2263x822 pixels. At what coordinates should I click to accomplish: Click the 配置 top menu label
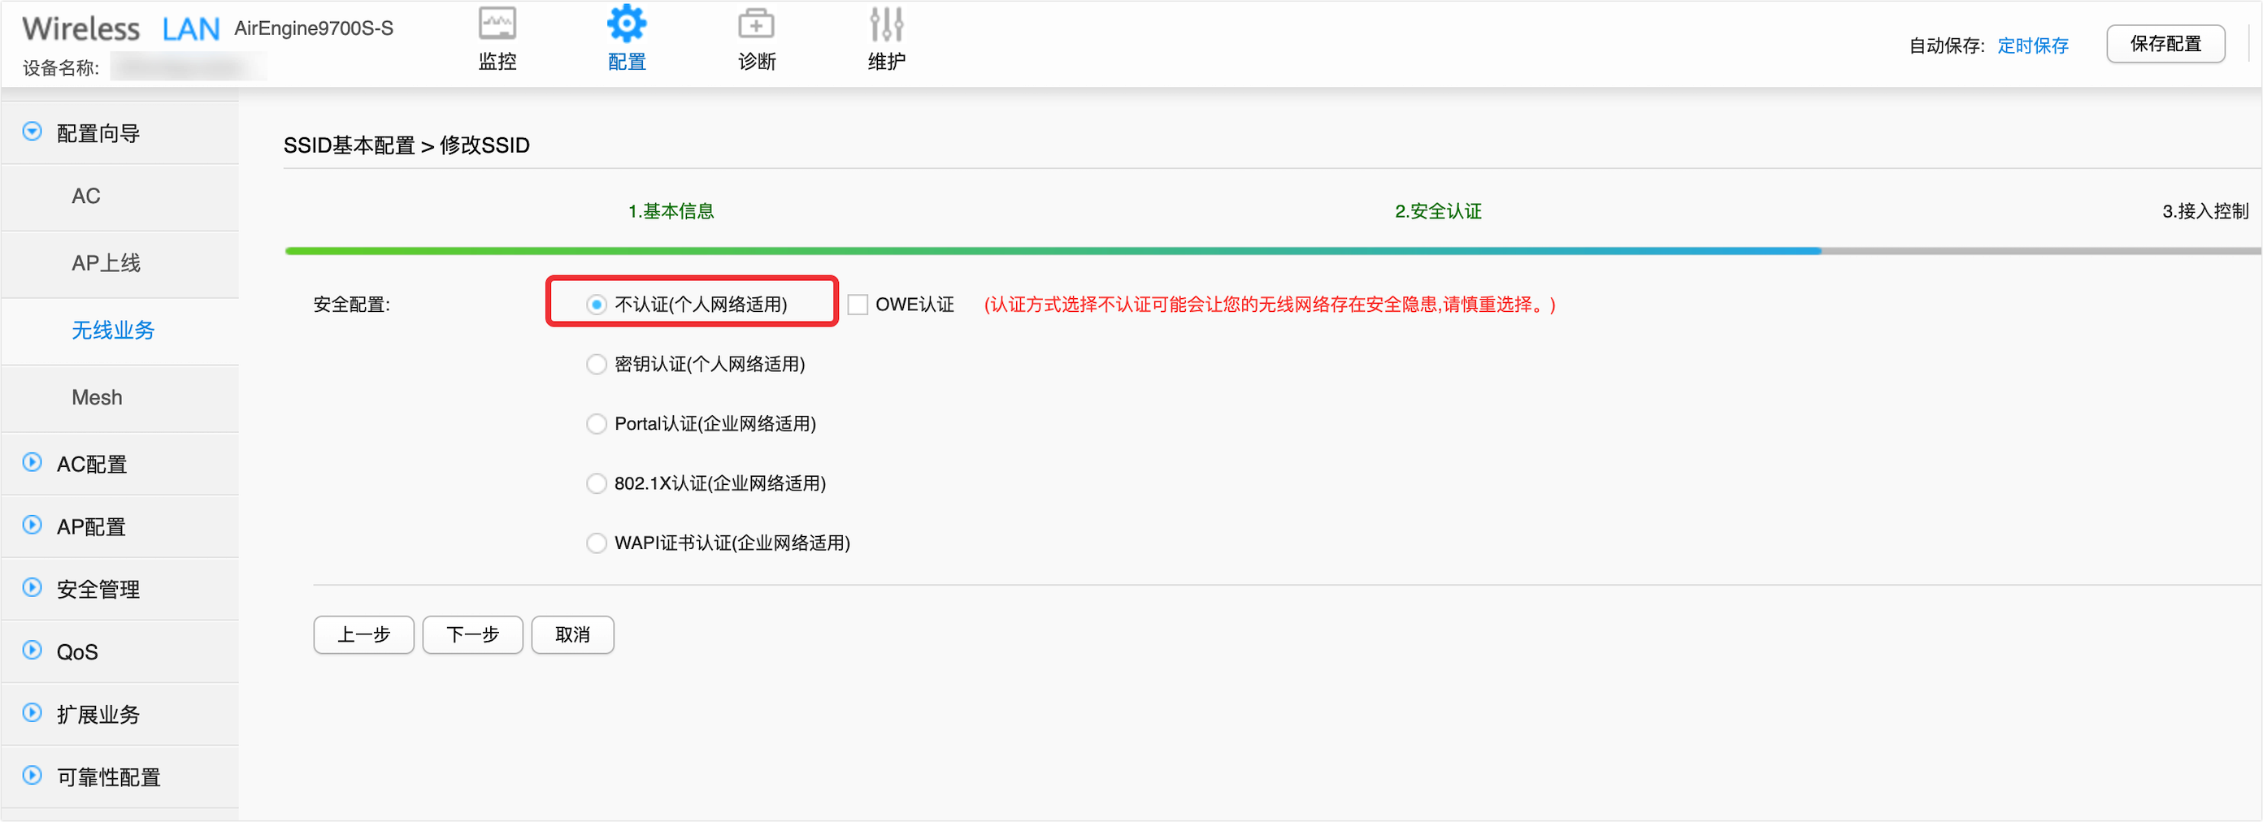[x=628, y=62]
